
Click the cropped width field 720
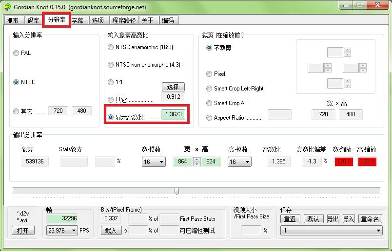[323, 114]
